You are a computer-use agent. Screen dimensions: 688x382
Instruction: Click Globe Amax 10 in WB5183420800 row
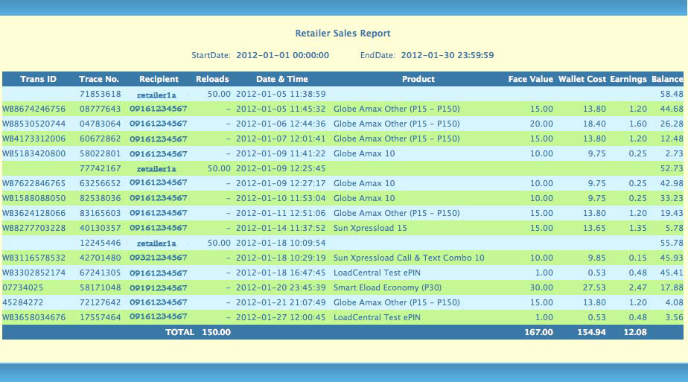point(364,153)
